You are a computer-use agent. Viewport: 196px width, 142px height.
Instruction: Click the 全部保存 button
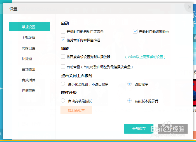pos(139,129)
